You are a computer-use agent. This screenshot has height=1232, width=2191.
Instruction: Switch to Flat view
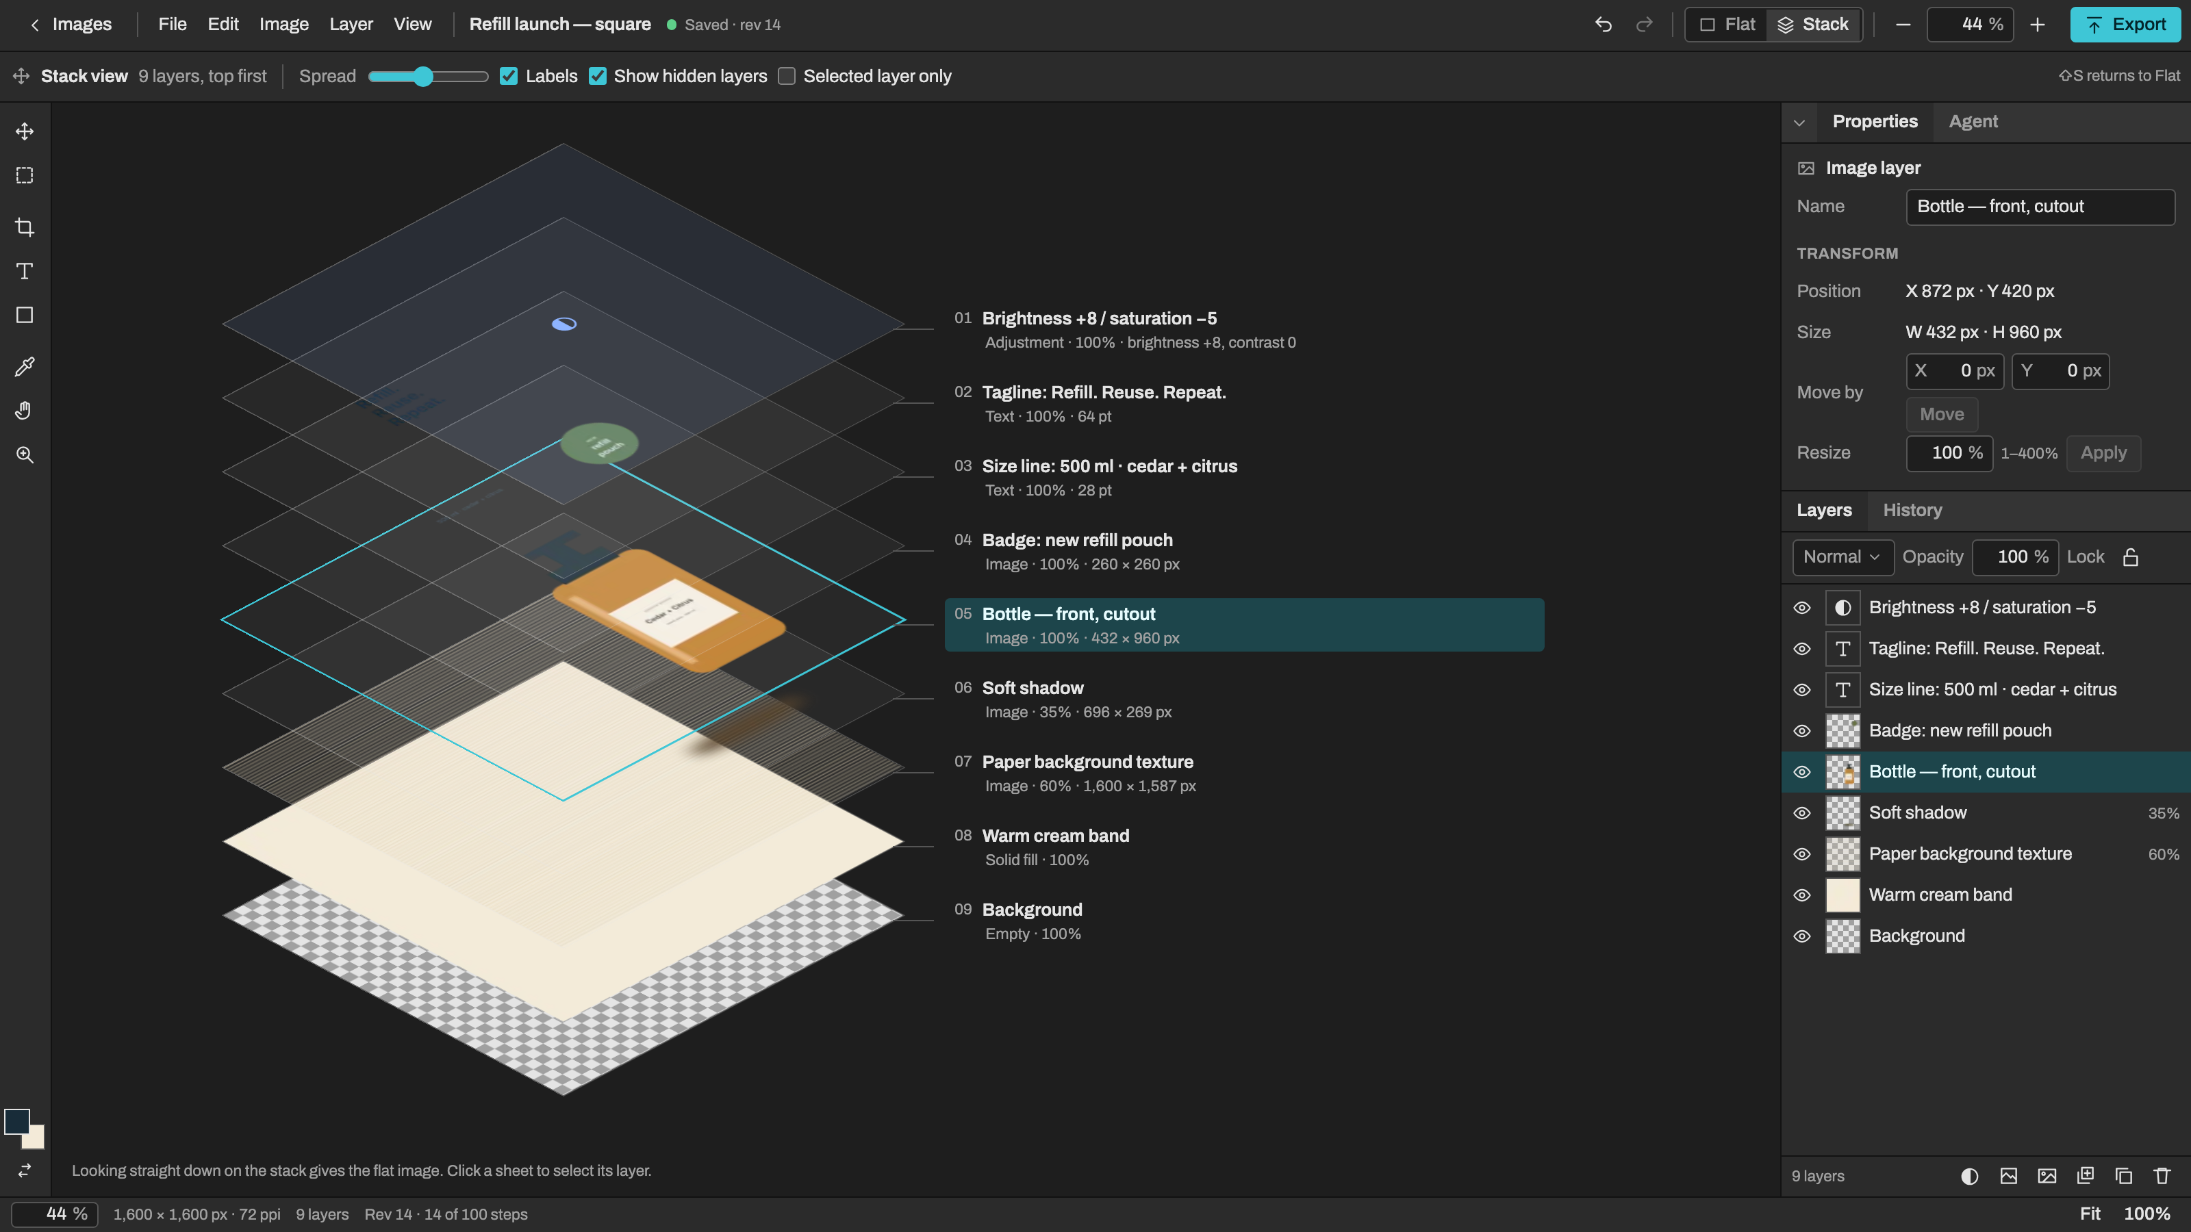click(x=1727, y=25)
